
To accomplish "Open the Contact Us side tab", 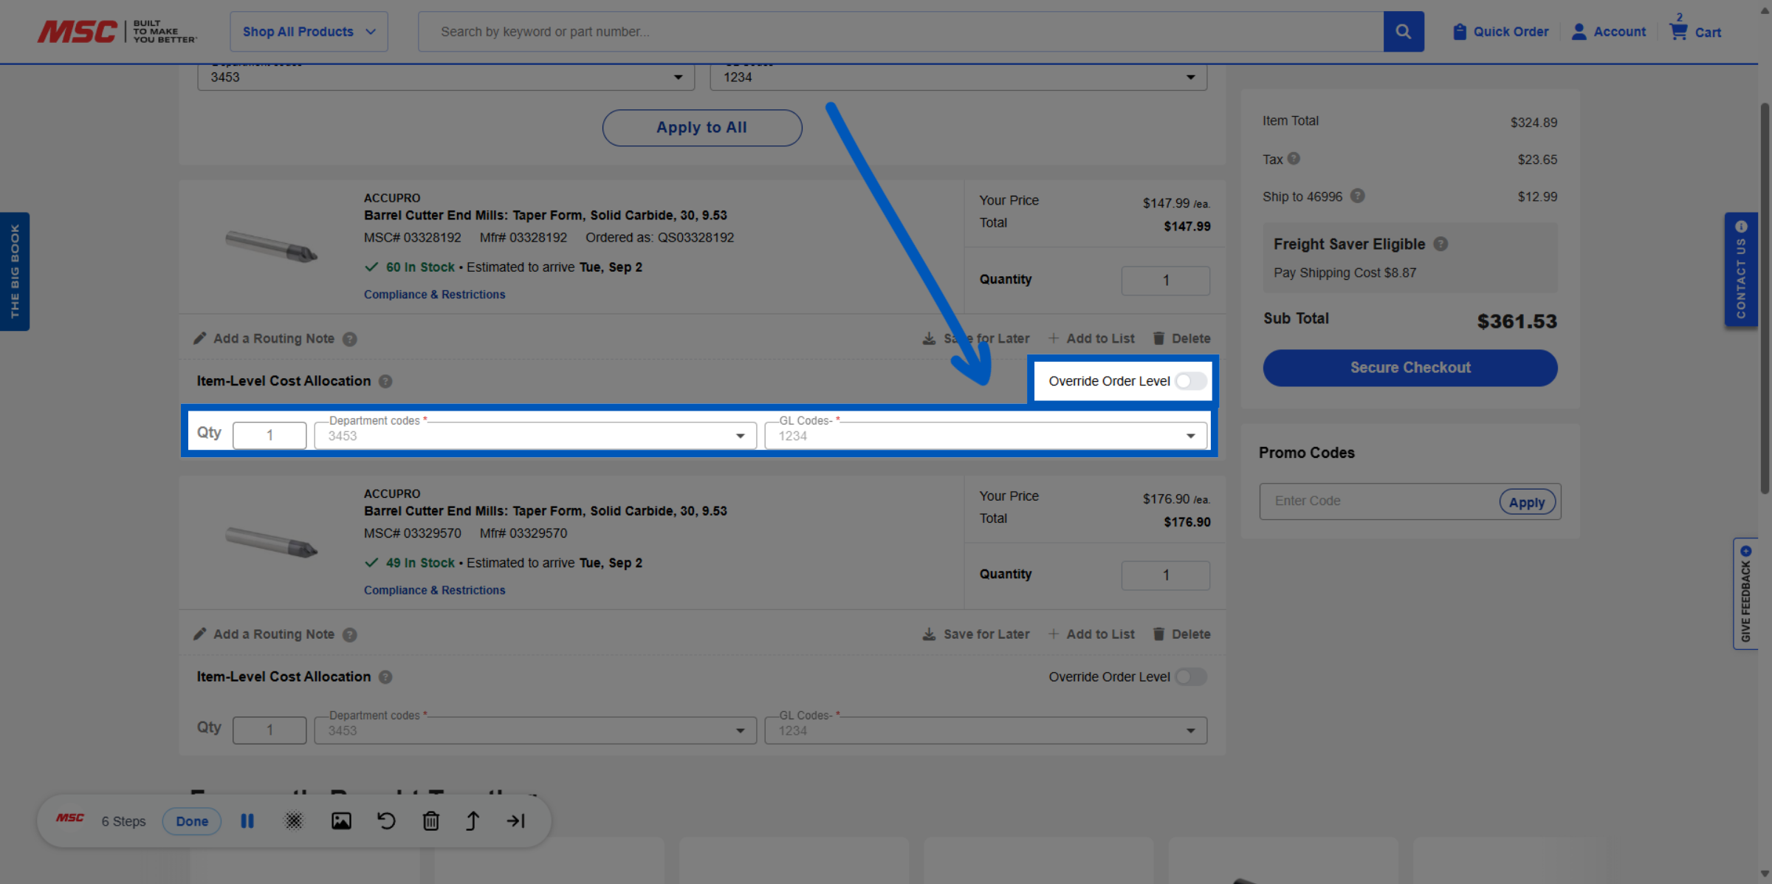I will [1741, 270].
